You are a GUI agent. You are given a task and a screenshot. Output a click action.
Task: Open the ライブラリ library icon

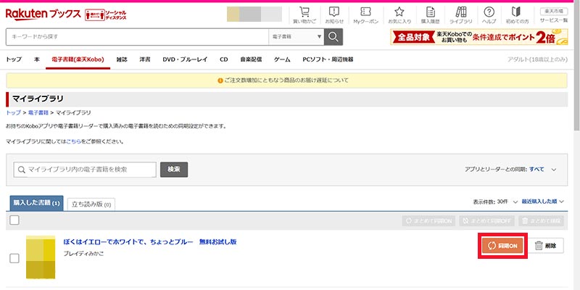pyautogui.click(x=461, y=15)
